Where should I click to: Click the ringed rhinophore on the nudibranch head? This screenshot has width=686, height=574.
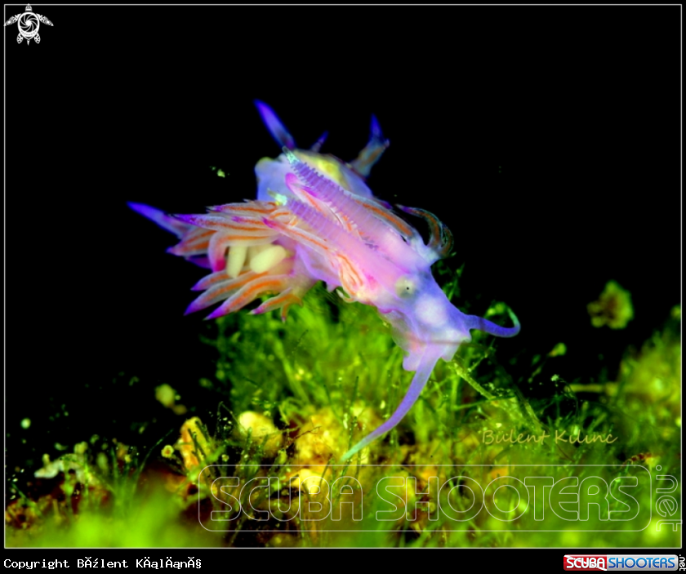(x=437, y=229)
